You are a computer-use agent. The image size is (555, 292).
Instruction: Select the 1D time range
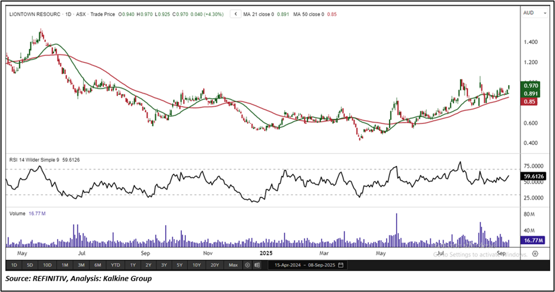click(x=14, y=265)
